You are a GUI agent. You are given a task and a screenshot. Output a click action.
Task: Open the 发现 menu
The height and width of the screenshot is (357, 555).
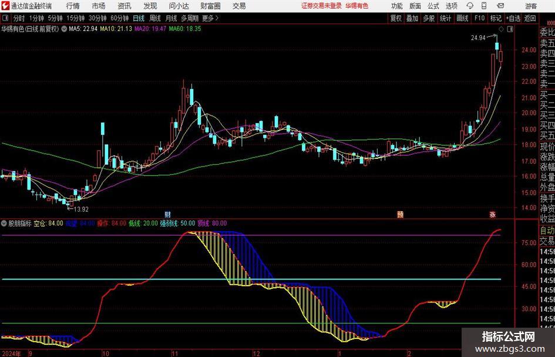point(150,6)
